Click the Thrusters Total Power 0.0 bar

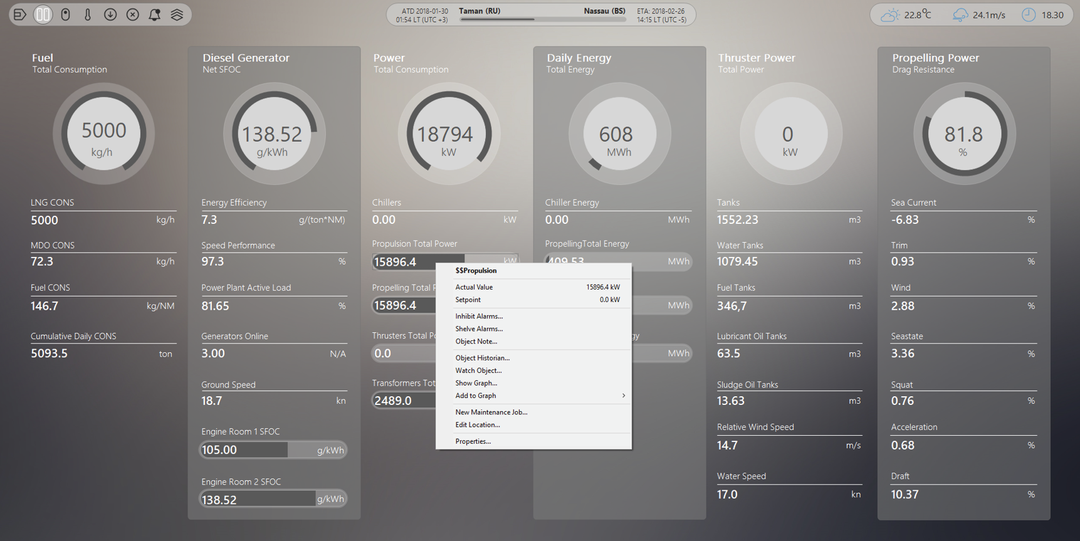404,354
